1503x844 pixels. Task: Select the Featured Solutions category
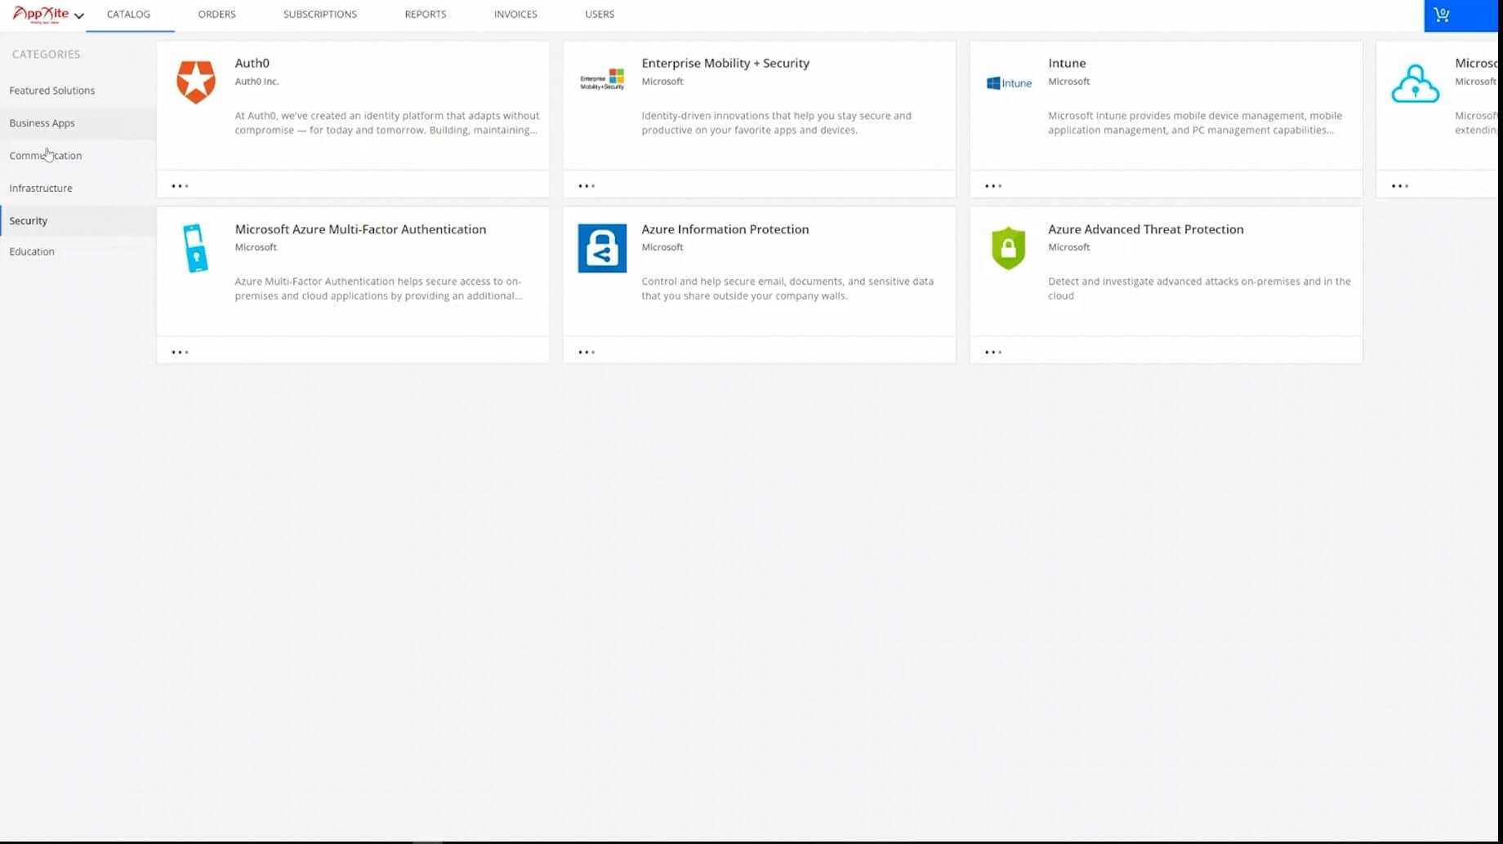(52, 91)
